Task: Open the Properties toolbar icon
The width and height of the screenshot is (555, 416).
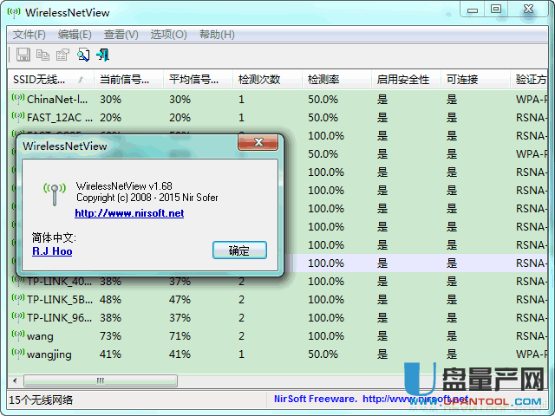Action: click(62, 55)
